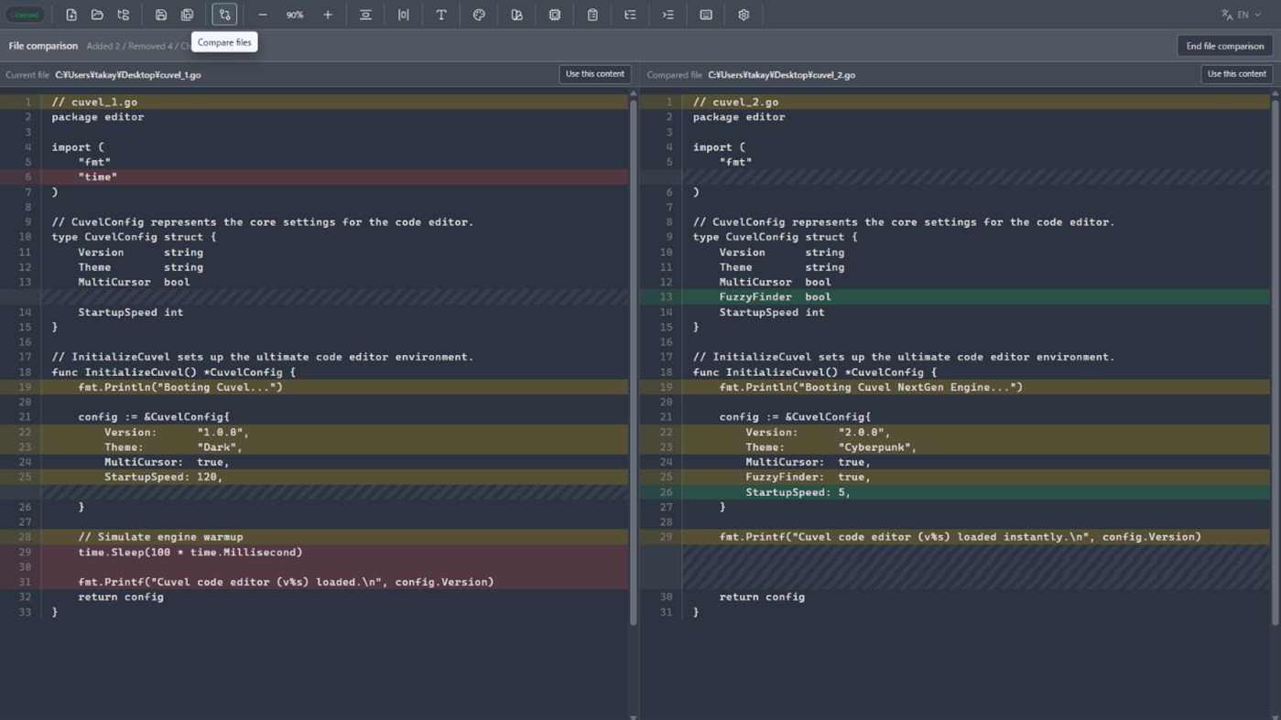Screen dimensions: 1281x720
Task: Click the File comparison heading
Action: pyautogui.click(x=43, y=46)
